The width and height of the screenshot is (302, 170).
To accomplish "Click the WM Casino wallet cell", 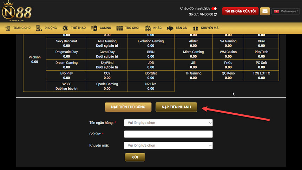I will pyautogui.click(x=228, y=54).
